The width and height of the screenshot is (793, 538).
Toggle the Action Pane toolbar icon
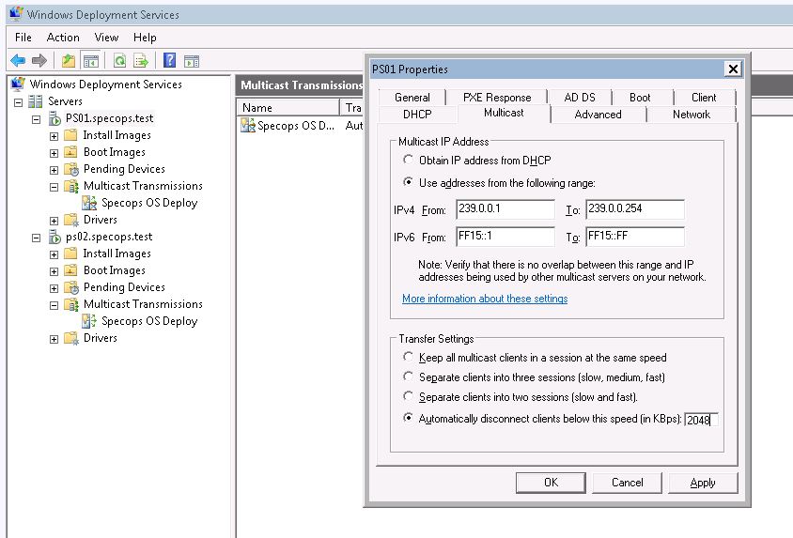[192, 62]
